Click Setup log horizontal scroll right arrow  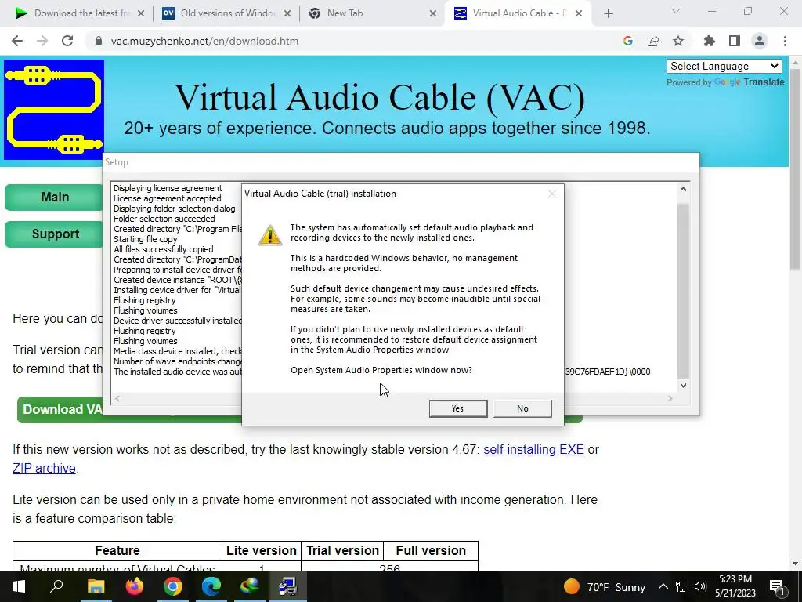[670, 398]
